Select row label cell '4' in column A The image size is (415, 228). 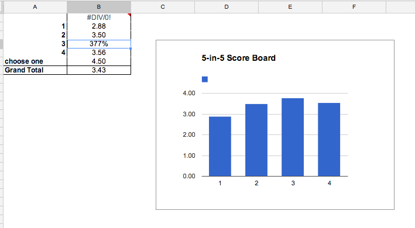35,52
